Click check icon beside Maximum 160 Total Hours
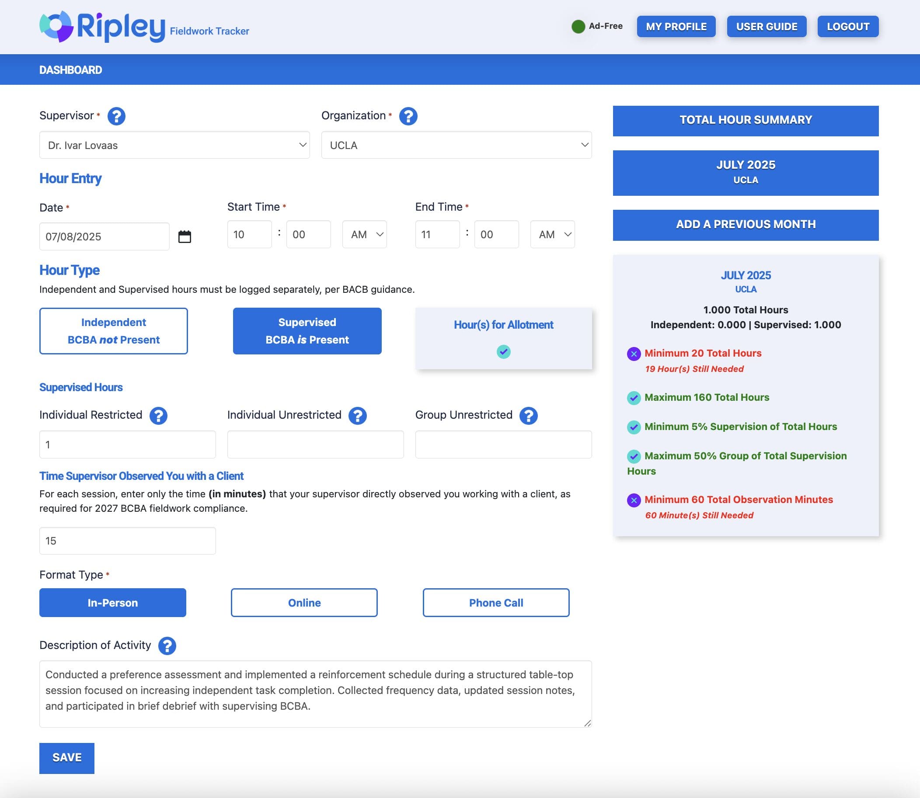This screenshot has width=920, height=798. coord(634,398)
